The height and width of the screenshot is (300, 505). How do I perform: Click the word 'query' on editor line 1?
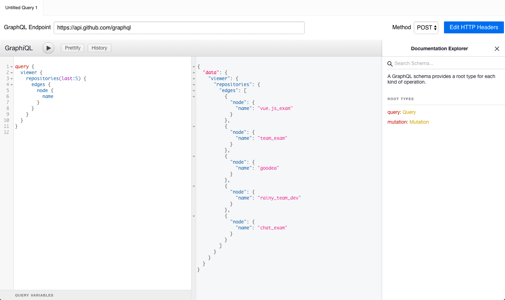pos(22,67)
